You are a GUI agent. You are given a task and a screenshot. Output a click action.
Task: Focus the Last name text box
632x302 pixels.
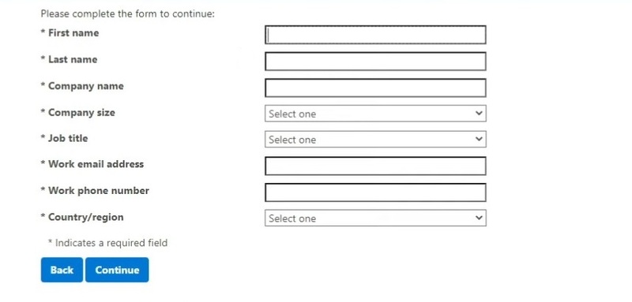(x=375, y=62)
